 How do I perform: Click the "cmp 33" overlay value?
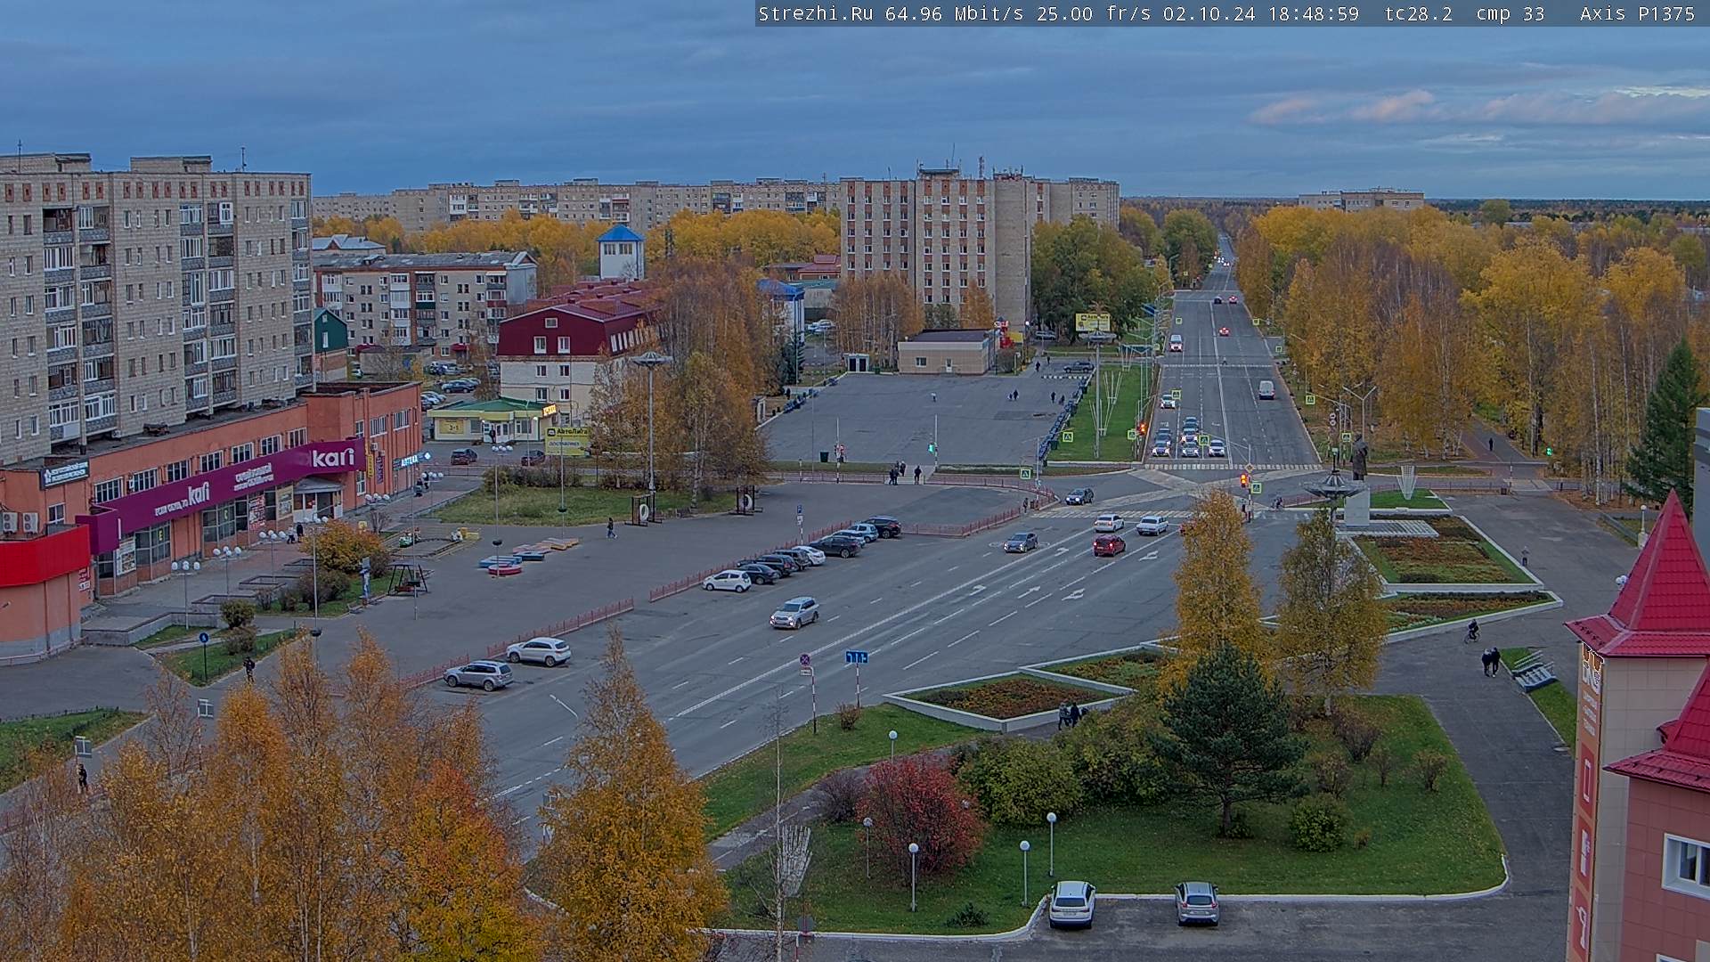[1510, 13]
